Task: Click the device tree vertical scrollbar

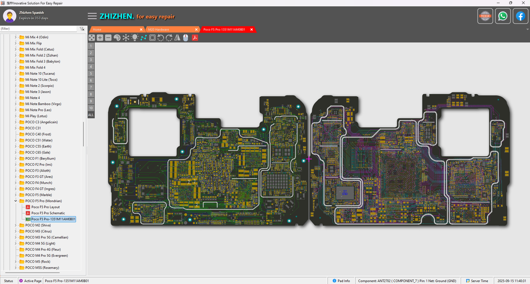Action: pyautogui.click(x=84, y=134)
